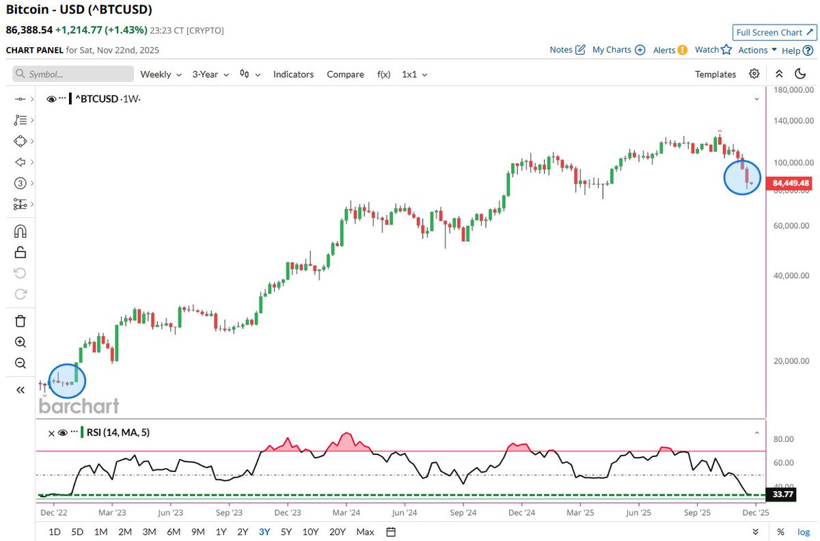The height and width of the screenshot is (541, 820).
Task: Enable the magnet snap tool
Action: tap(20, 230)
